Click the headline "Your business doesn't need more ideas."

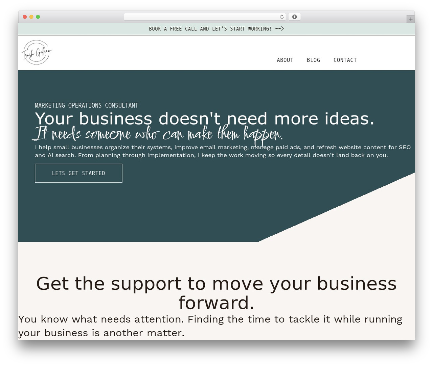click(205, 119)
